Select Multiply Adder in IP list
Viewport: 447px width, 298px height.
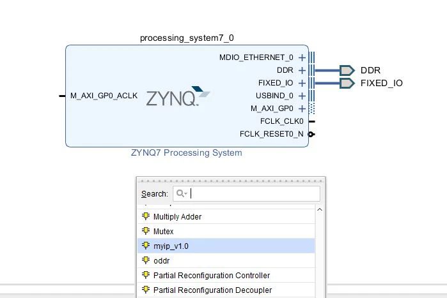226,217
